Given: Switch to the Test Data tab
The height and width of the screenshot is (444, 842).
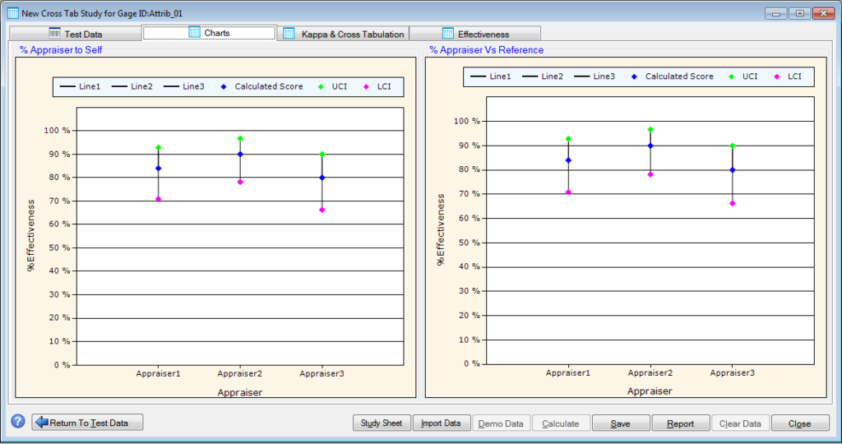Looking at the screenshot, I should tap(75, 34).
